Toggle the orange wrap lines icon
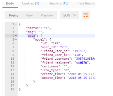 point(86,15)
